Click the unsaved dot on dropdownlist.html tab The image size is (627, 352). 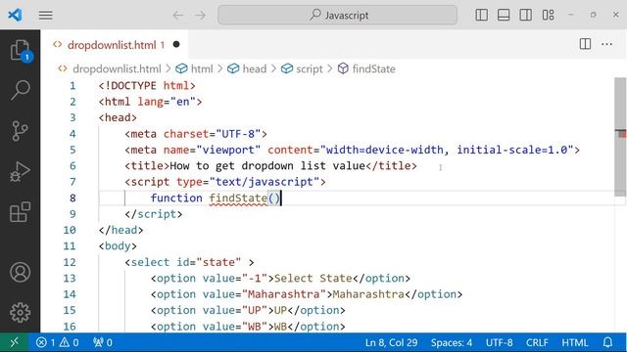(176, 44)
